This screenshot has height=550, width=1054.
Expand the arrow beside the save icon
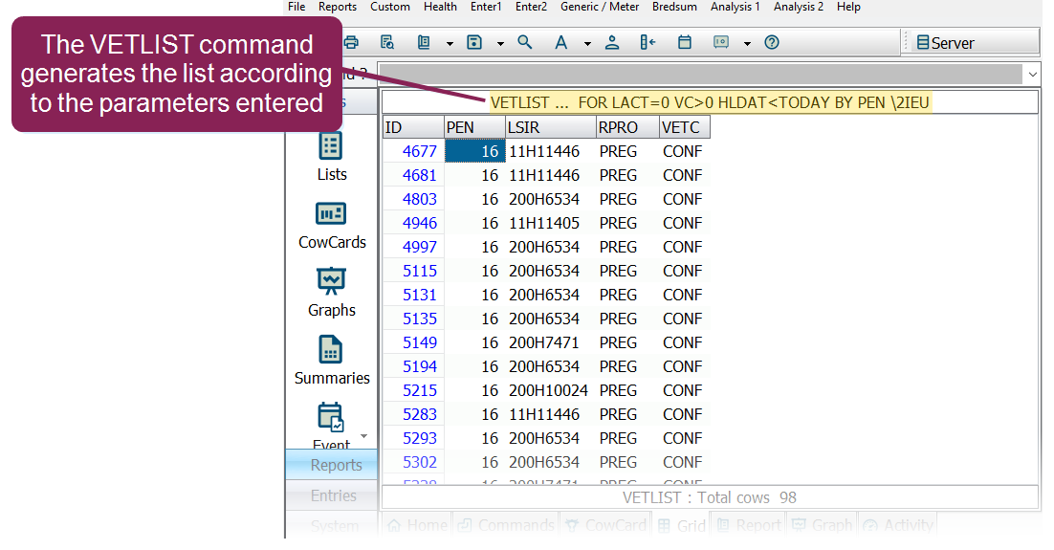click(x=500, y=44)
